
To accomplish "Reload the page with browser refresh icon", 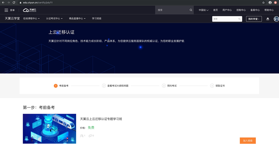I will 14,3.
